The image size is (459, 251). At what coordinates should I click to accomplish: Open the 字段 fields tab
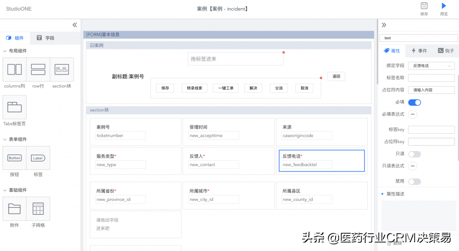pyautogui.click(x=45, y=38)
